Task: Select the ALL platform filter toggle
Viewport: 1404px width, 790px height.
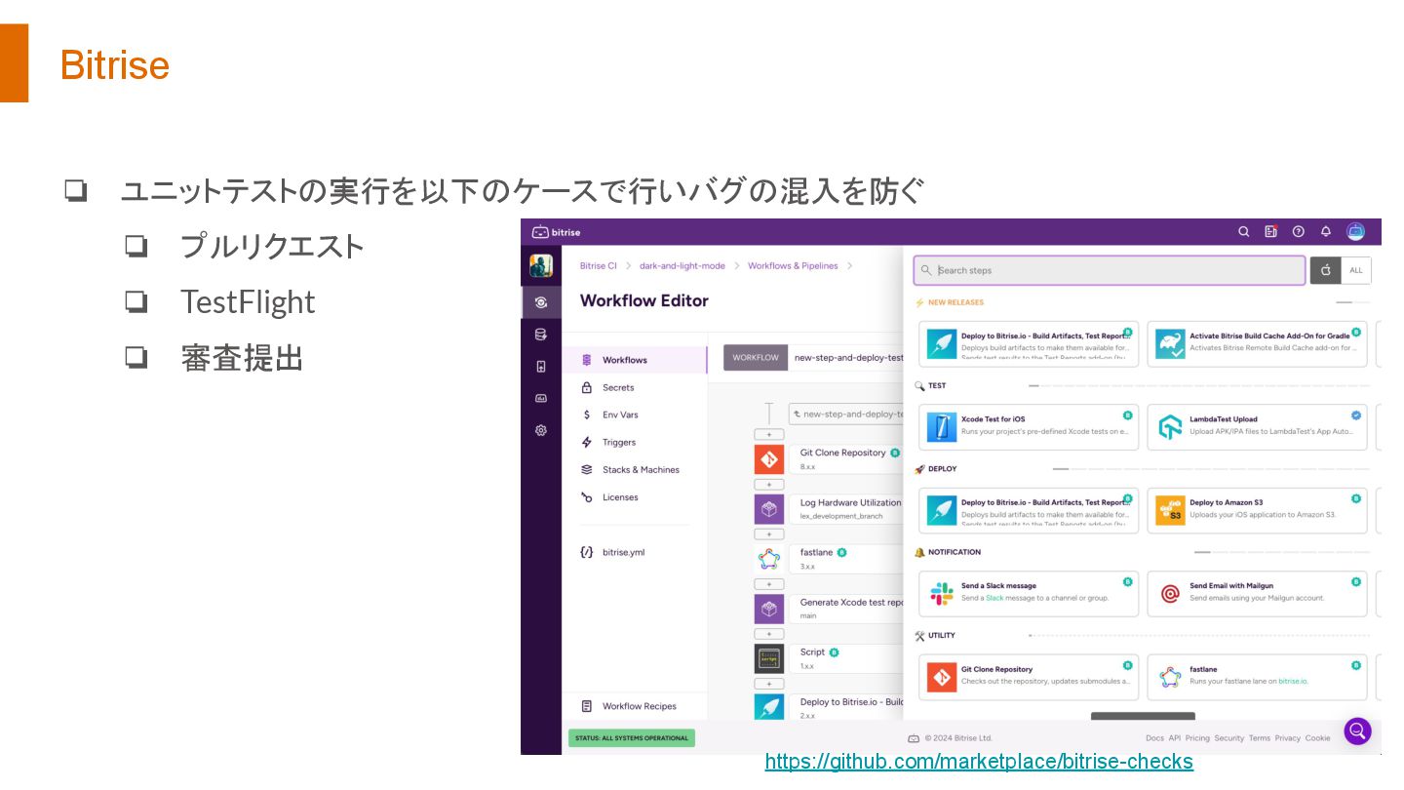Action: pyautogui.click(x=1356, y=270)
